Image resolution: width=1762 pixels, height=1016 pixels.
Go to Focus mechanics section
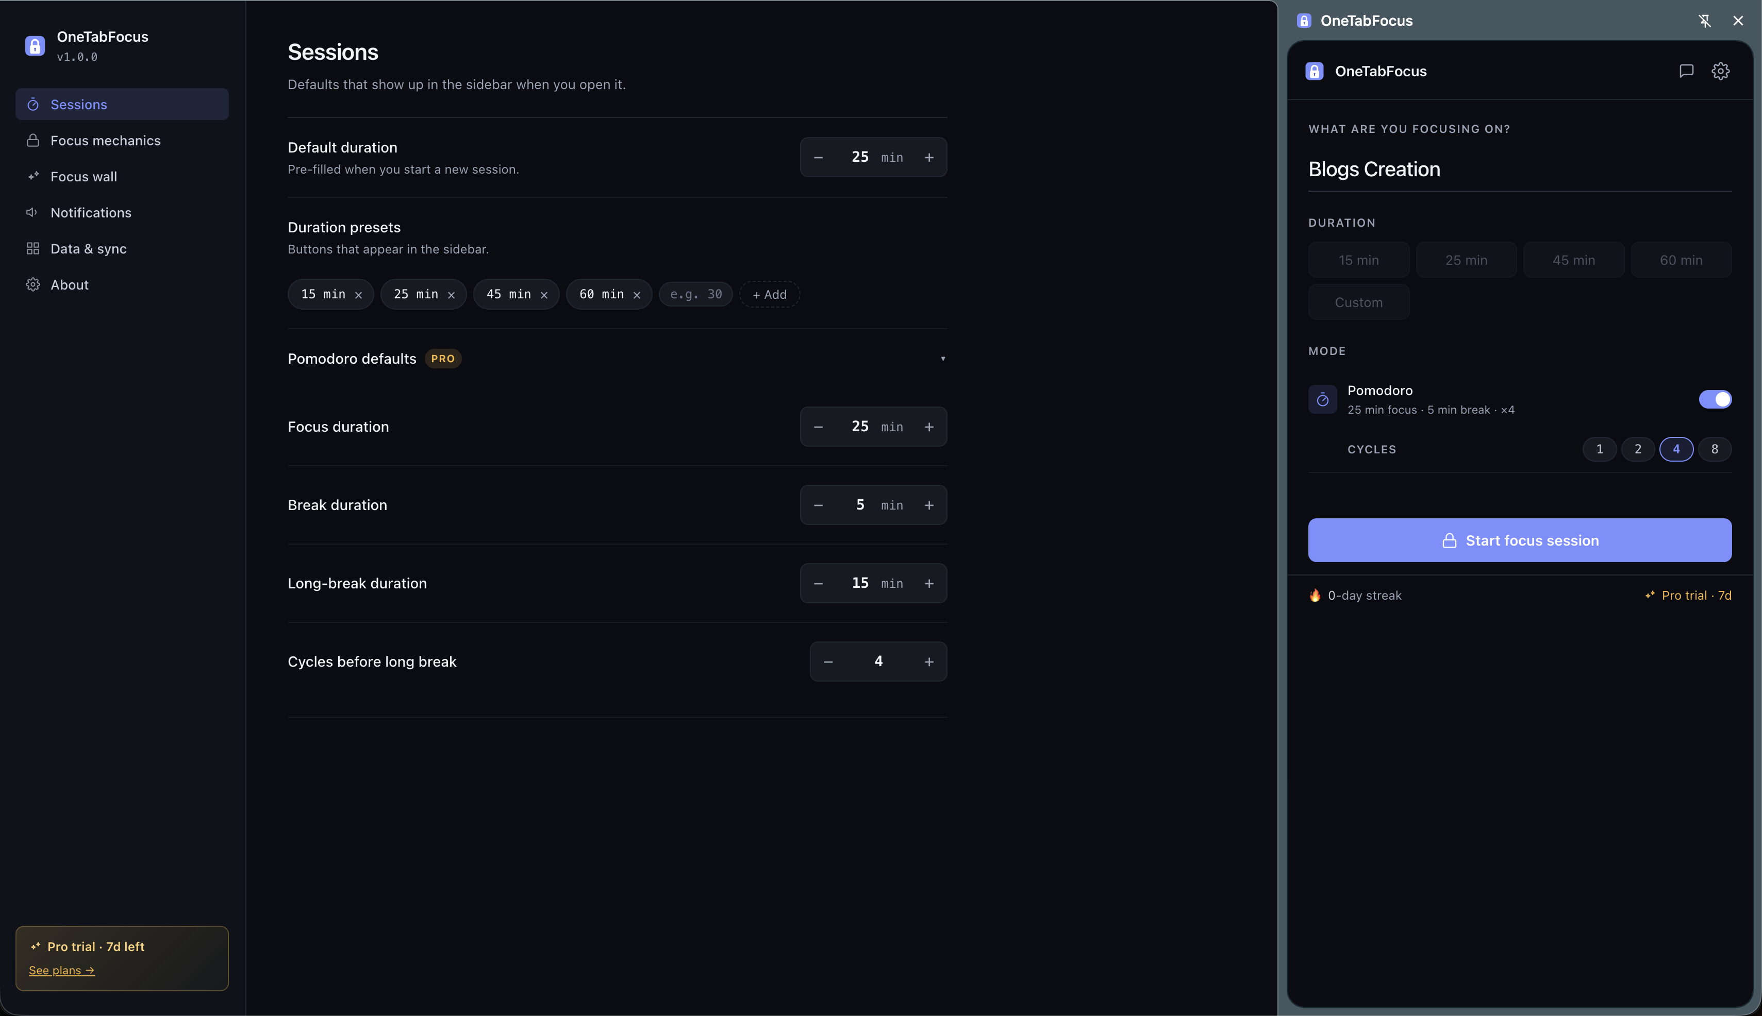122,140
